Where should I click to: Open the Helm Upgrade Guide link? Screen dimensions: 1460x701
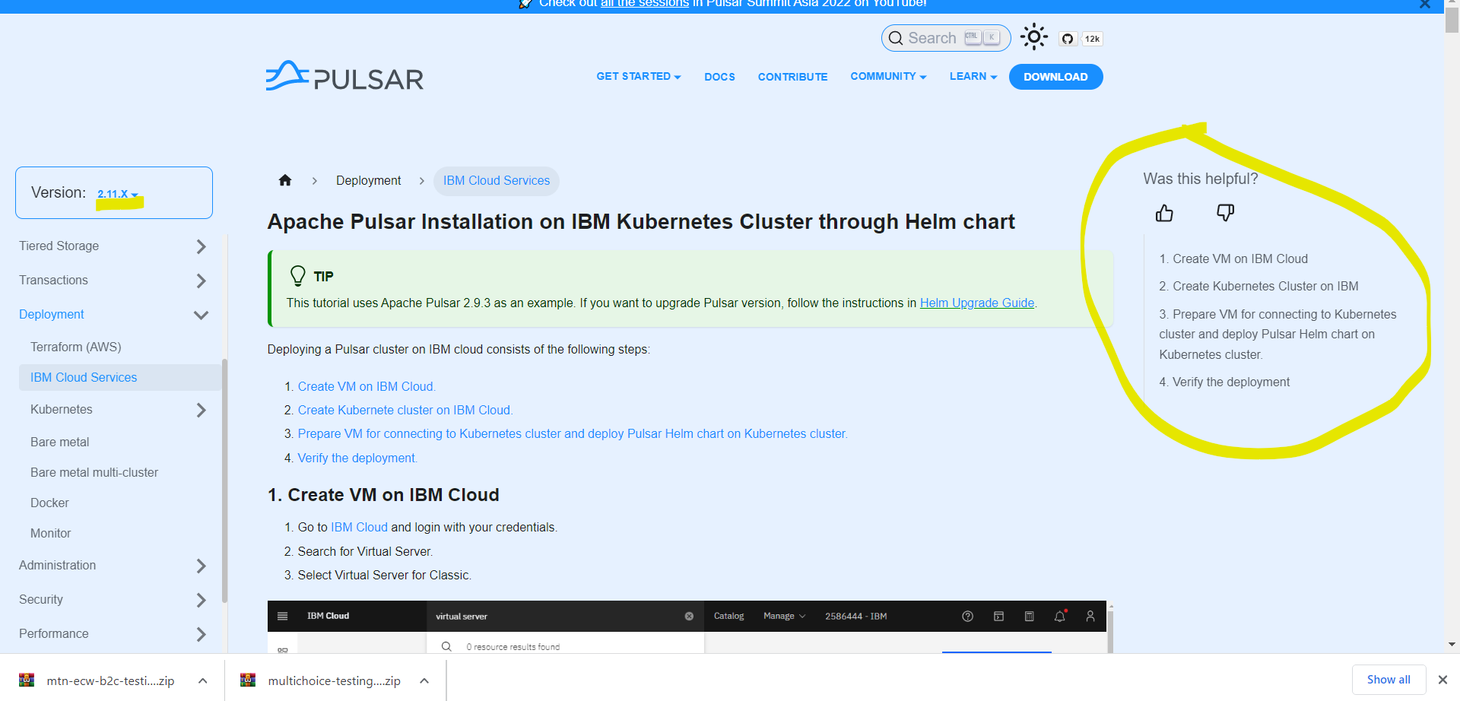(x=977, y=303)
